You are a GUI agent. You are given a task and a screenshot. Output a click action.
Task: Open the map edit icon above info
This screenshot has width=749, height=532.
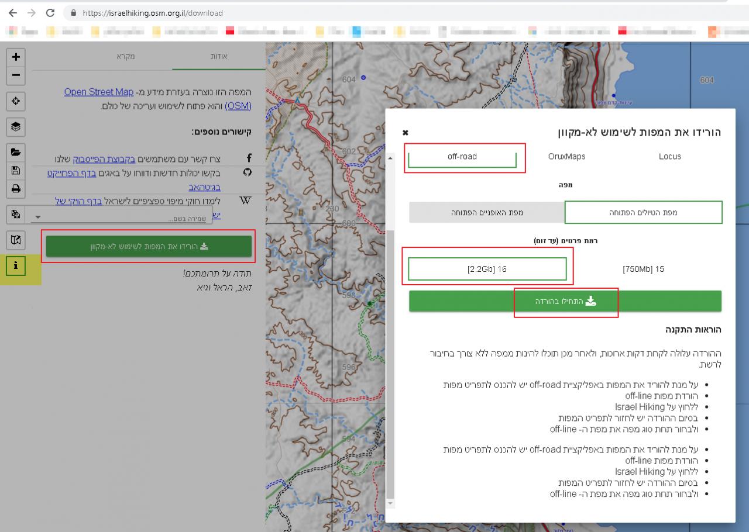click(16, 240)
